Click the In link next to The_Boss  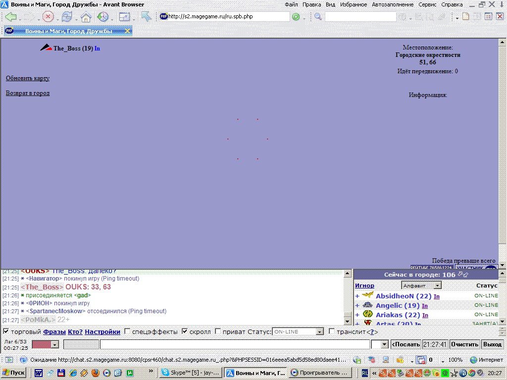[97, 48]
